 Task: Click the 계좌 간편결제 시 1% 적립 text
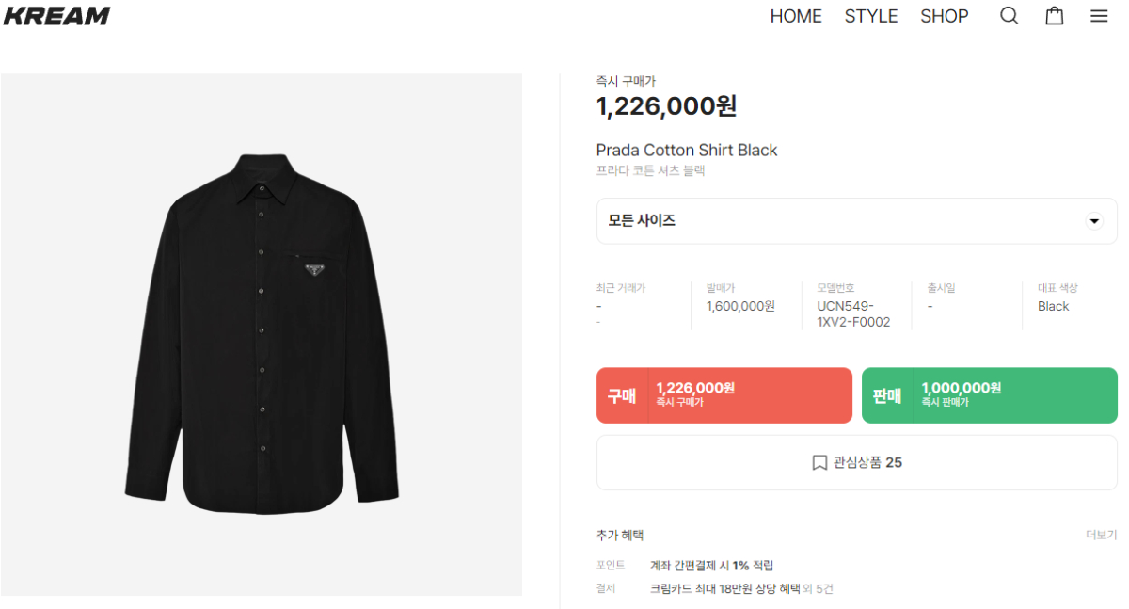tap(711, 566)
